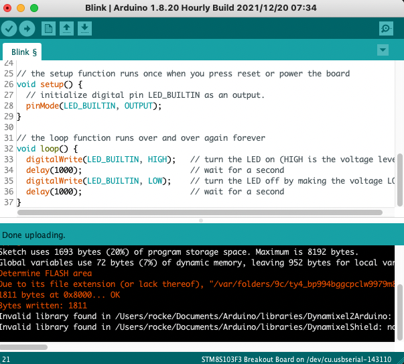Screen dimensions: 404x364
Task: Click the red close window button
Action: click(x=7, y=8)
